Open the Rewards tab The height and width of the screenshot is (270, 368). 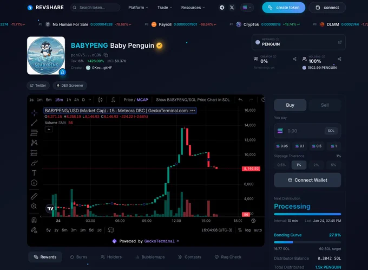pos(45,257)
